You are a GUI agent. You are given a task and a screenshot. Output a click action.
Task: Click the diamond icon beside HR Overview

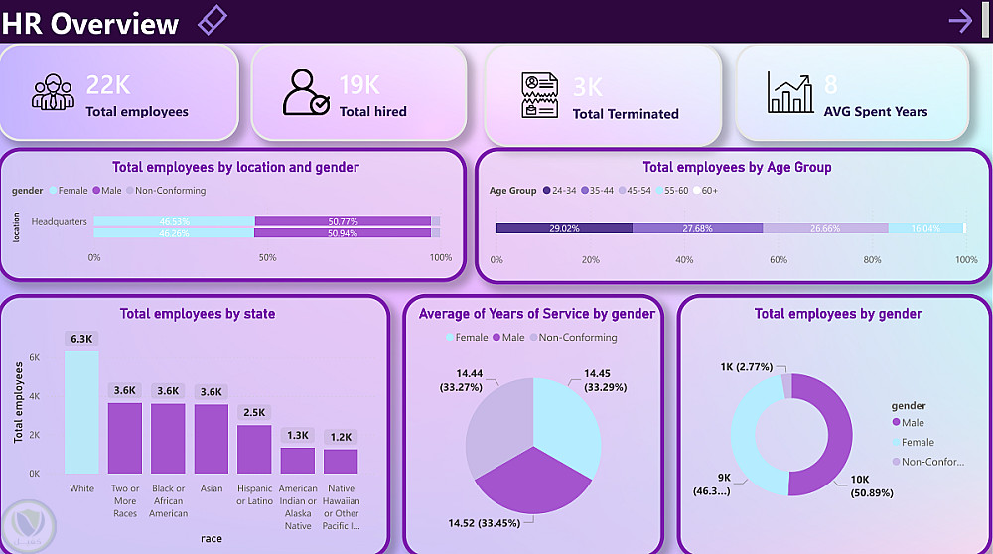tap(213, 20)
